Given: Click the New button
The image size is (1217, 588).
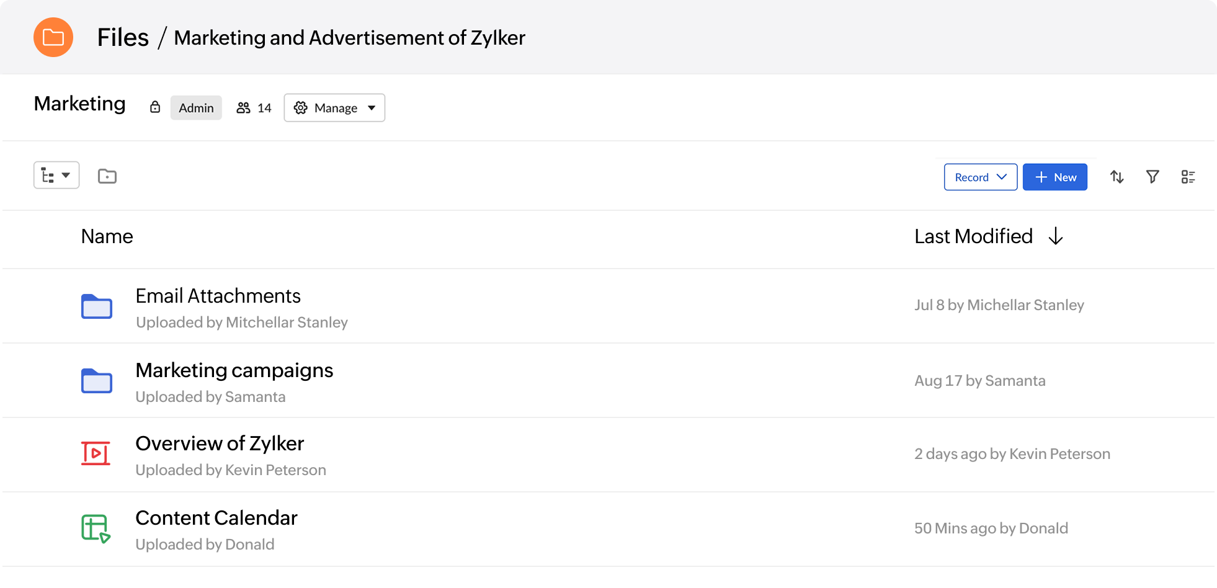Looking at the screenshot, I should [1054, 177].
